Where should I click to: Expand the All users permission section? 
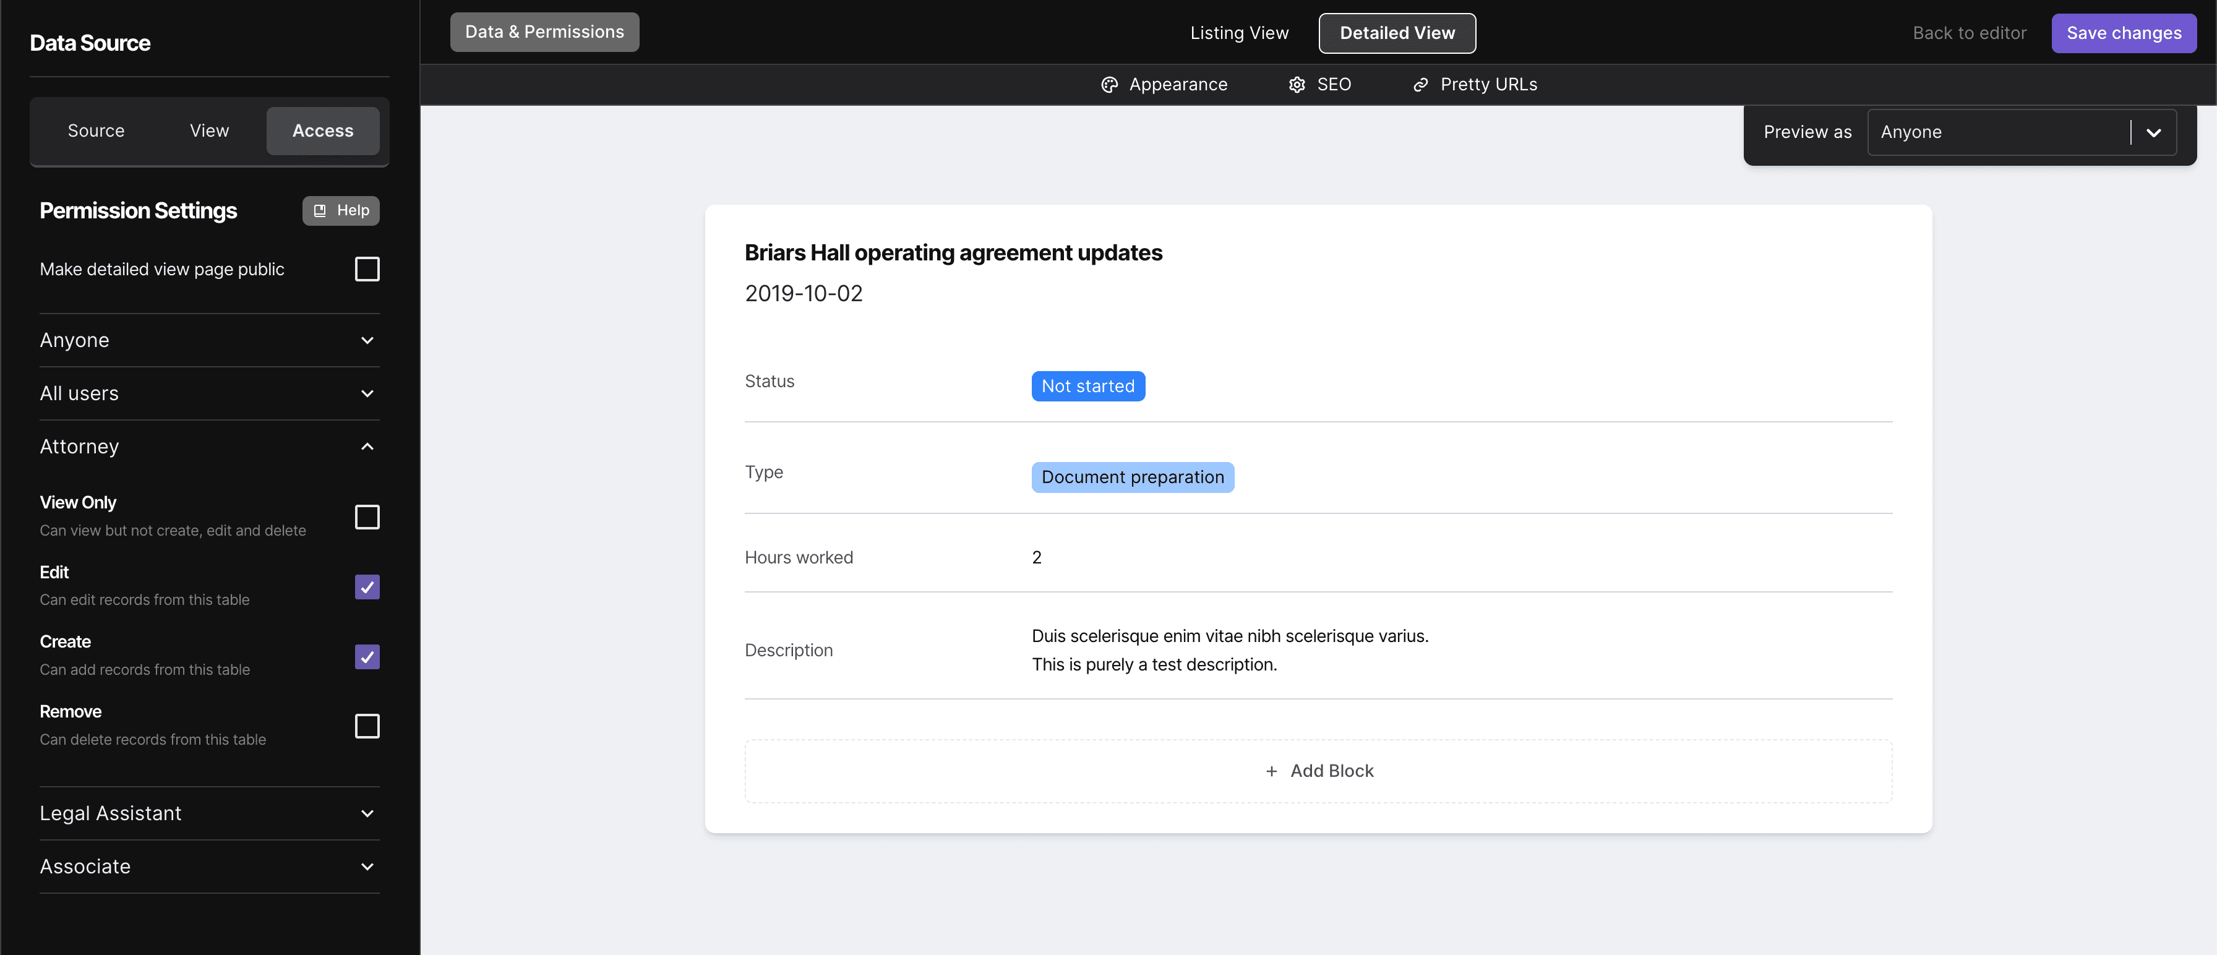tap(209, 394)
